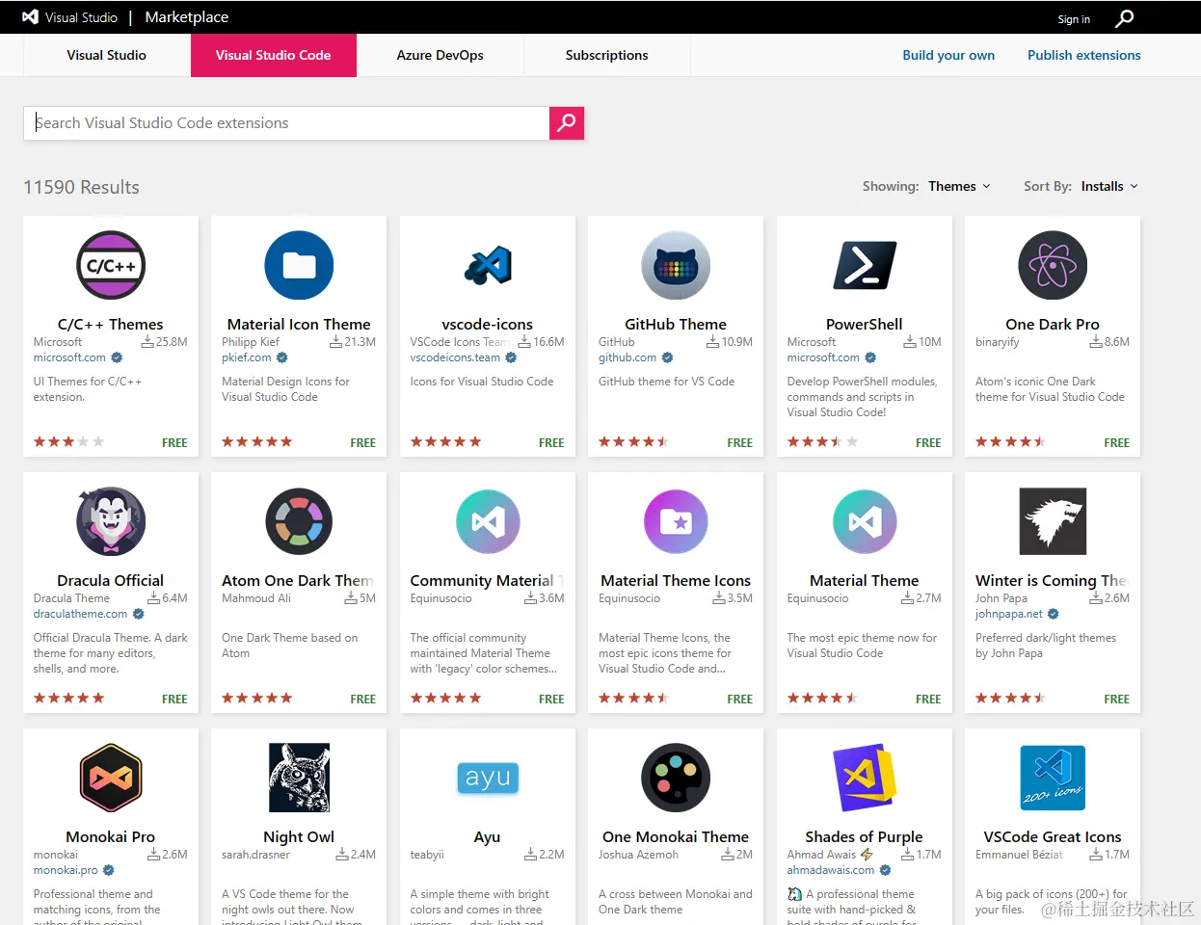The width and height of the screenshot is (1201, 925).
Task: Open the Material Theme teal icon
Action: click(x=865, y=521)
